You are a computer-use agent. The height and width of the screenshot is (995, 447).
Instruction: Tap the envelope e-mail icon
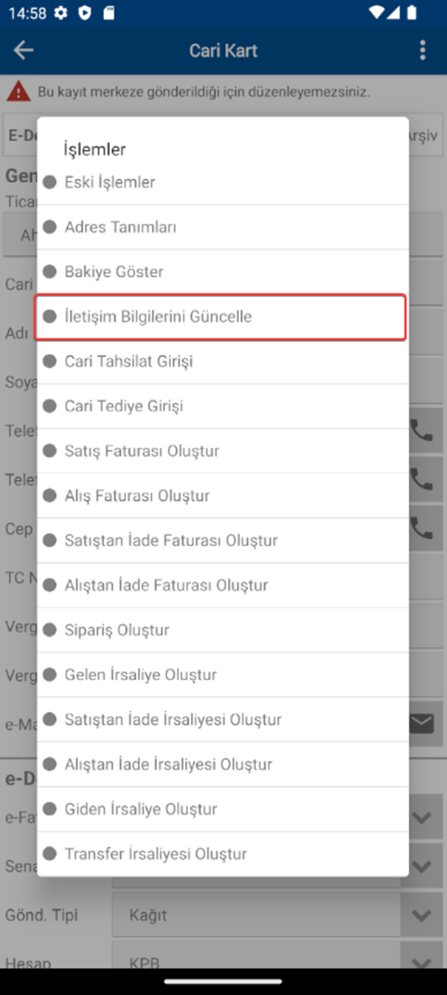click(x=422, y=724)
